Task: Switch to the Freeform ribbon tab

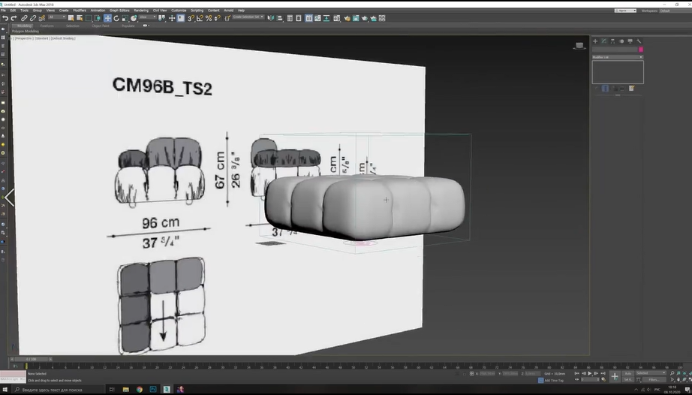Action: point(47,26)
